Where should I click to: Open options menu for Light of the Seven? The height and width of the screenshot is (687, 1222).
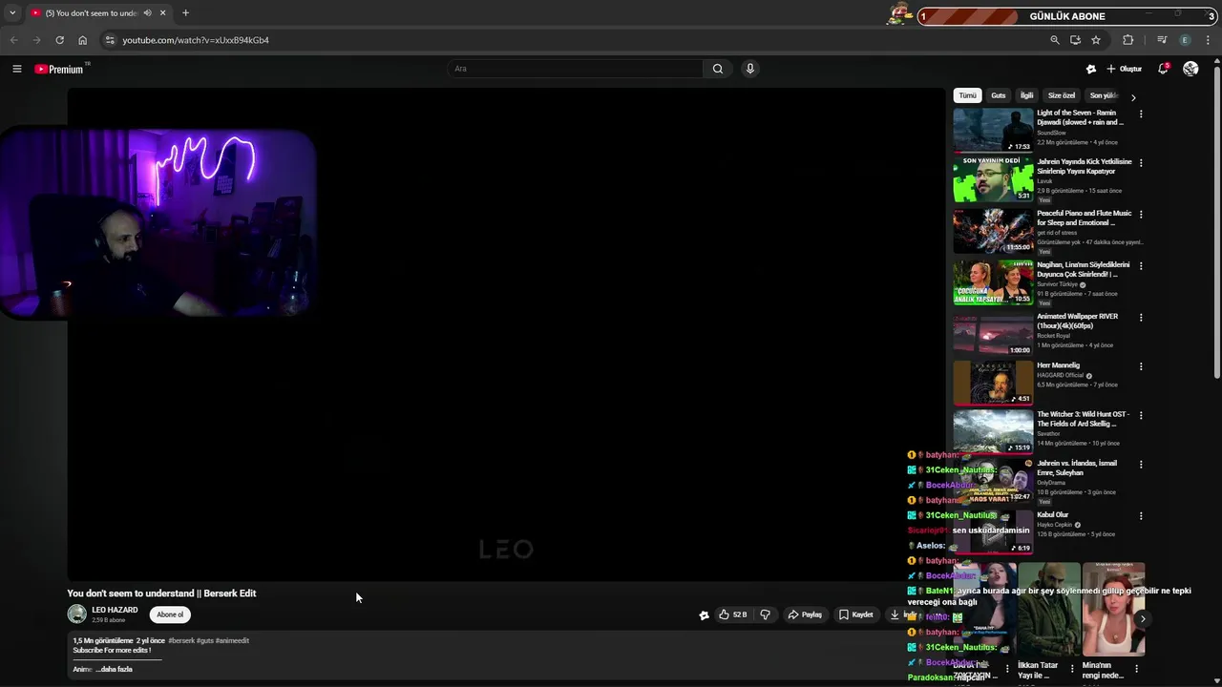1141,114
